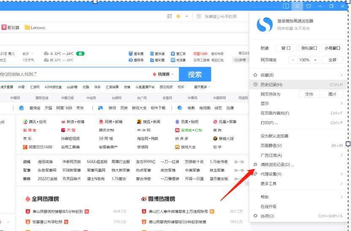This screenshot has height=231, width=351.
Task: Open dropdown arrow next to favorites star
Action: pos(186,16)
